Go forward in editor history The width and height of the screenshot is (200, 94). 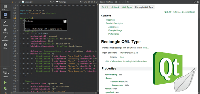pyautogui.click(x=16, y=2)
